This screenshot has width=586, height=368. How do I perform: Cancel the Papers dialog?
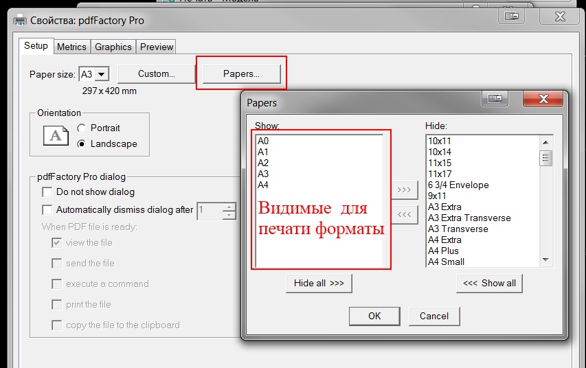434,316
